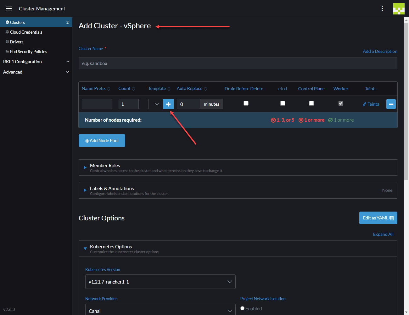Click the node Count input field

[129, 104]
